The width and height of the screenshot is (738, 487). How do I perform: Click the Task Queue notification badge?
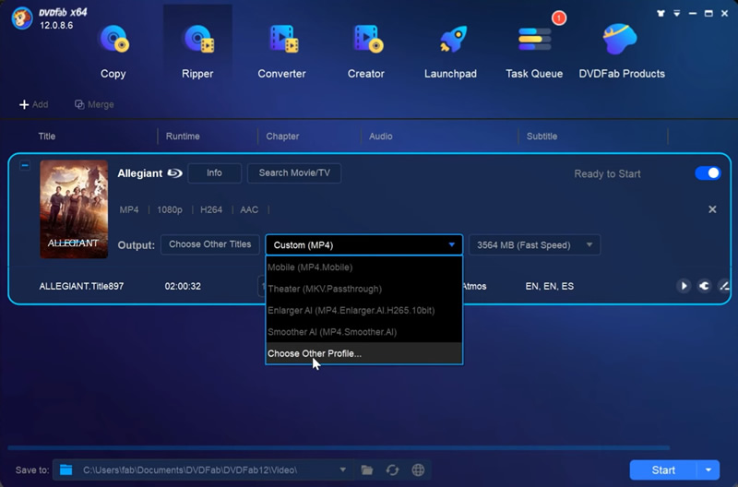(559, 18)
